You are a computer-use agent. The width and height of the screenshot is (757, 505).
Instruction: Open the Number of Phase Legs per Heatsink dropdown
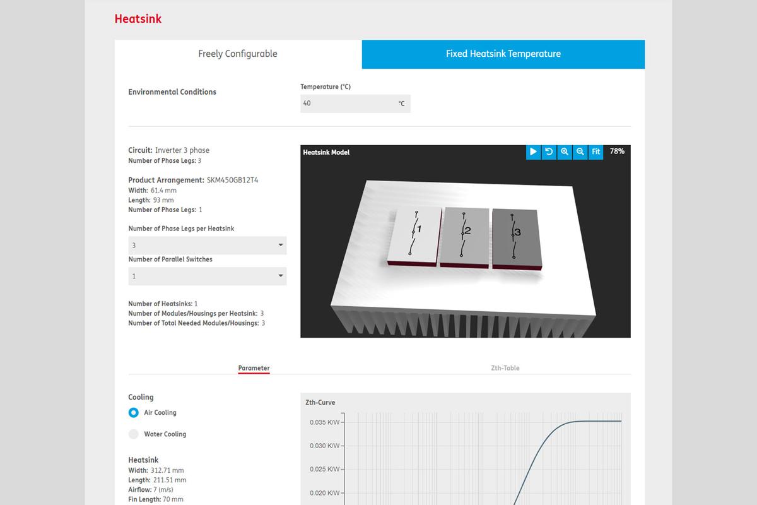point(207,245)
